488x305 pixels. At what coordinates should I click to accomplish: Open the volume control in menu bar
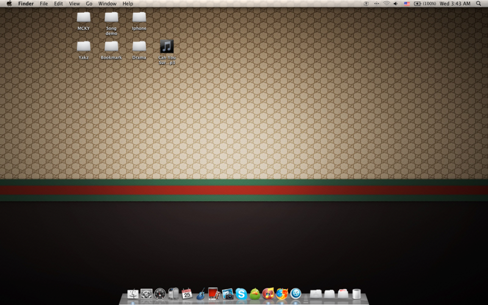pyautogui.click(x=395, y=4)
